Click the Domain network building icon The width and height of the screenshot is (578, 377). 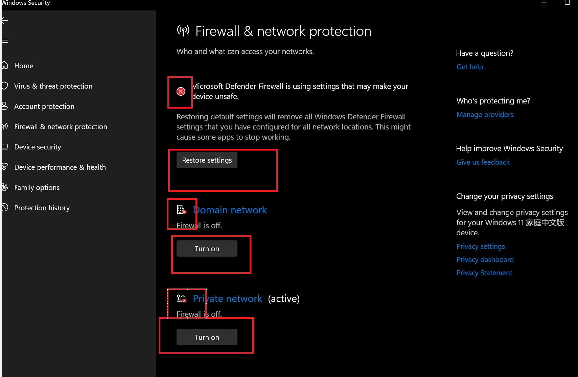point(182,210)
